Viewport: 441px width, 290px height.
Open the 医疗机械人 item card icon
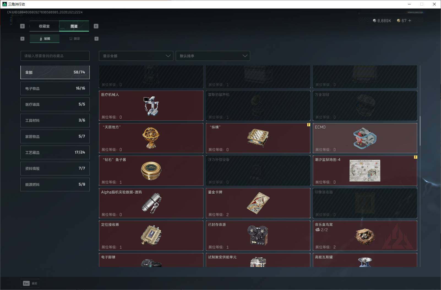coord(151,106)
